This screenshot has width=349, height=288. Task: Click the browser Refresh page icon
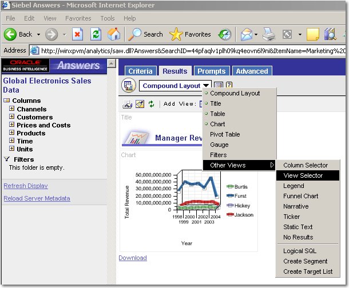click(x=96, y=34)
